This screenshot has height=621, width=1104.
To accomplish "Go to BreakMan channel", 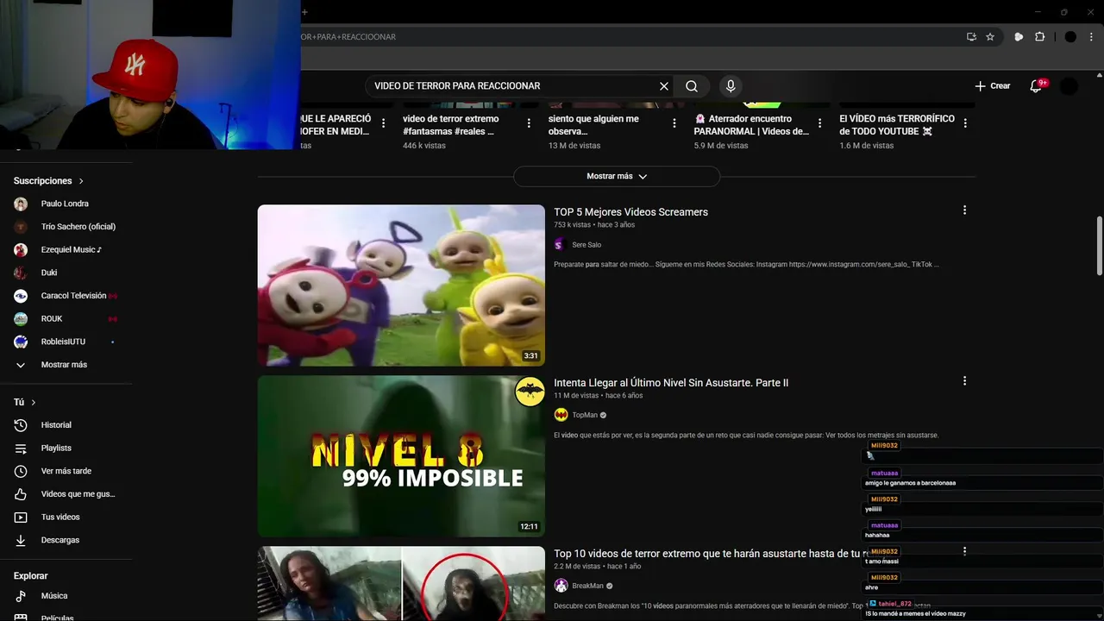I will tap(587, 586).
